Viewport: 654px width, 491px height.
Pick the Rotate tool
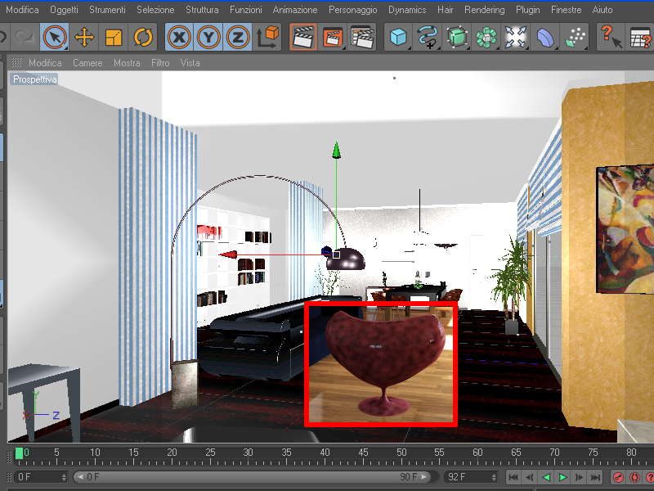coord(143,37)
